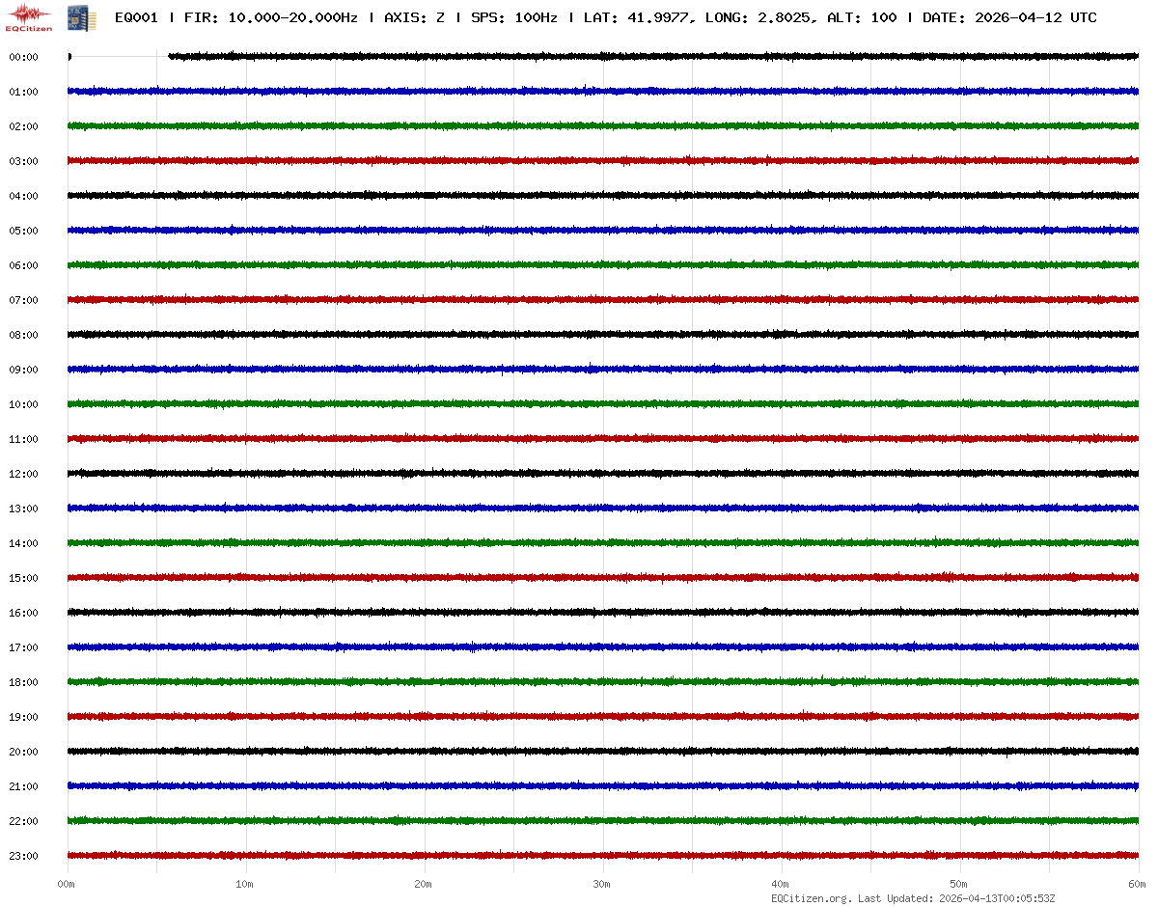Click the 60m label at axis end
This screenshot has height=907, width=1158.
(1138, 884)
